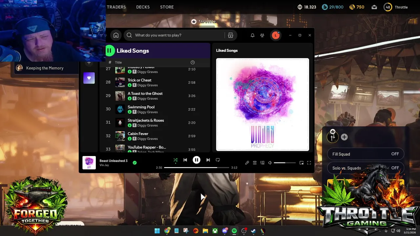
Task: Toggle Solo vs. Squads OFF switch
Action: [366, 168]
